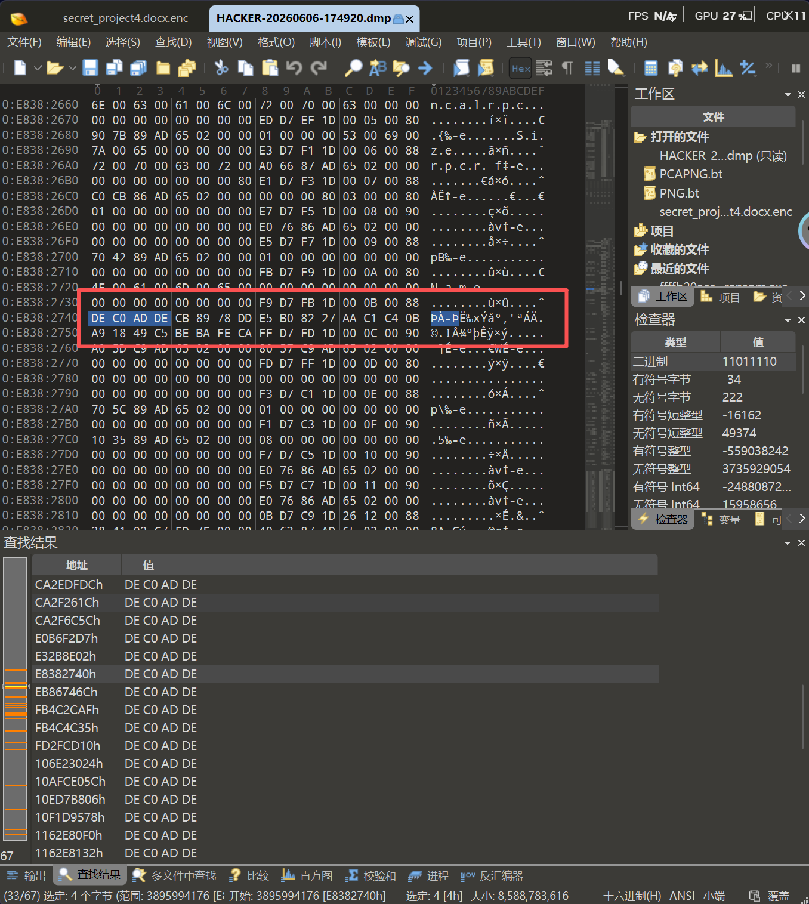Open the 查找结果 panel options dropdown arrow
Screen dimensions: 809x904
coord(788,543)
